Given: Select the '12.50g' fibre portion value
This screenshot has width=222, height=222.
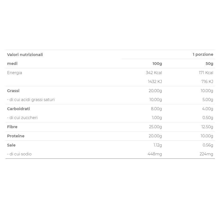Looking at the screenshot, I should [207, 127].
